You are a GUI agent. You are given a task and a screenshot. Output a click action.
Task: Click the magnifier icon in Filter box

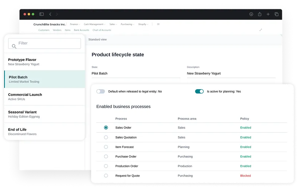pyautogui.click(x=14, y=46)
